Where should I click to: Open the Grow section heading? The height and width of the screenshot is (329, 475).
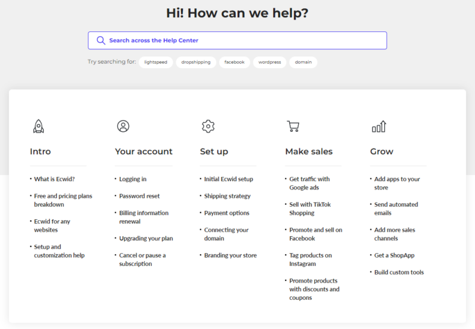point(382,151)
